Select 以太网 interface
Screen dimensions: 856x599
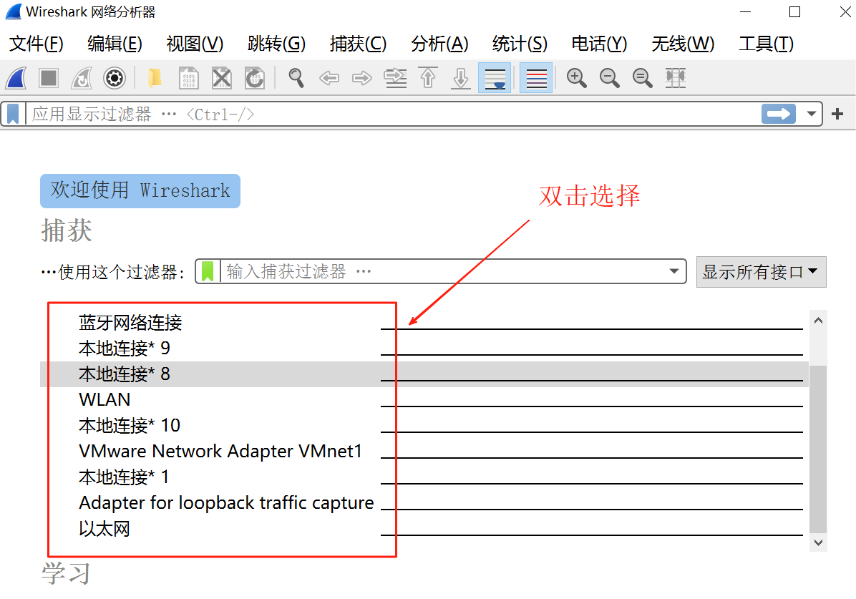click(424, 529)
